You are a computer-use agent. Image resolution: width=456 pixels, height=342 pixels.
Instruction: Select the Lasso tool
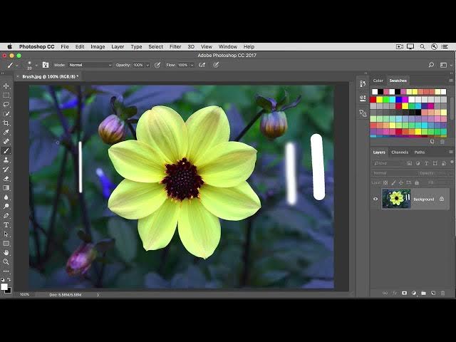tap(6, 105)
